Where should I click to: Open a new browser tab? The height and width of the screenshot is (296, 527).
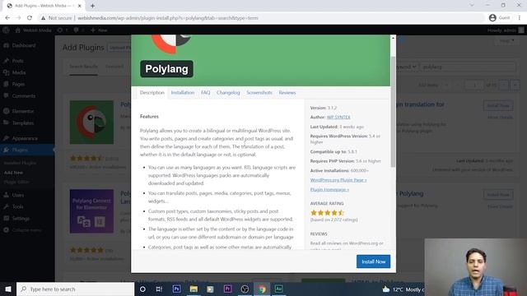pos(92,6)
